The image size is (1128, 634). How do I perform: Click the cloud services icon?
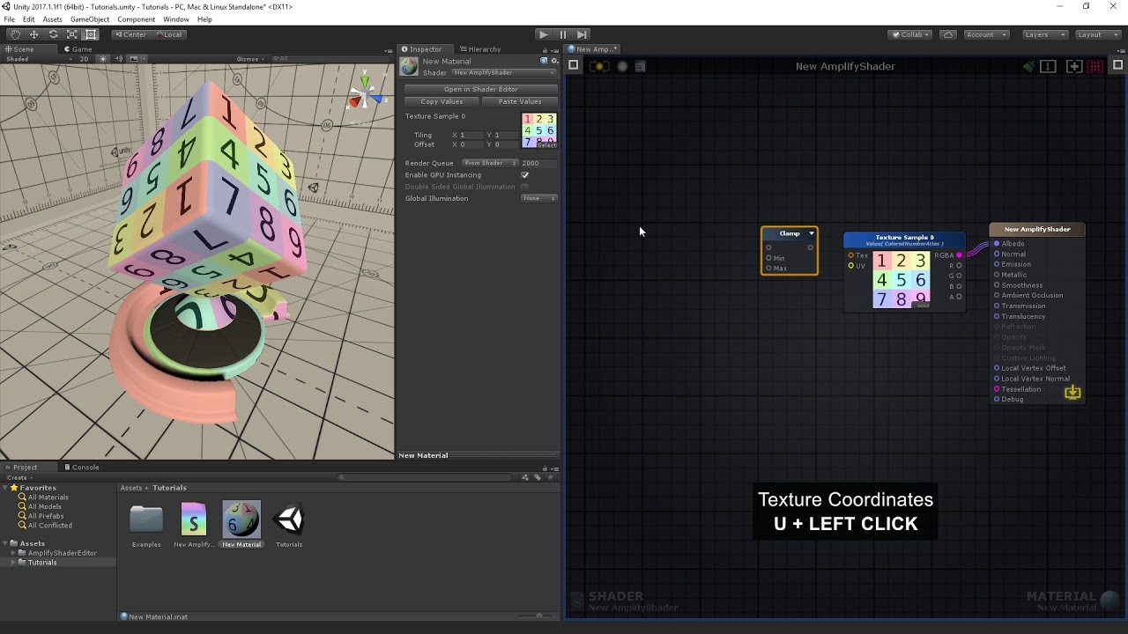click(948, 34)
